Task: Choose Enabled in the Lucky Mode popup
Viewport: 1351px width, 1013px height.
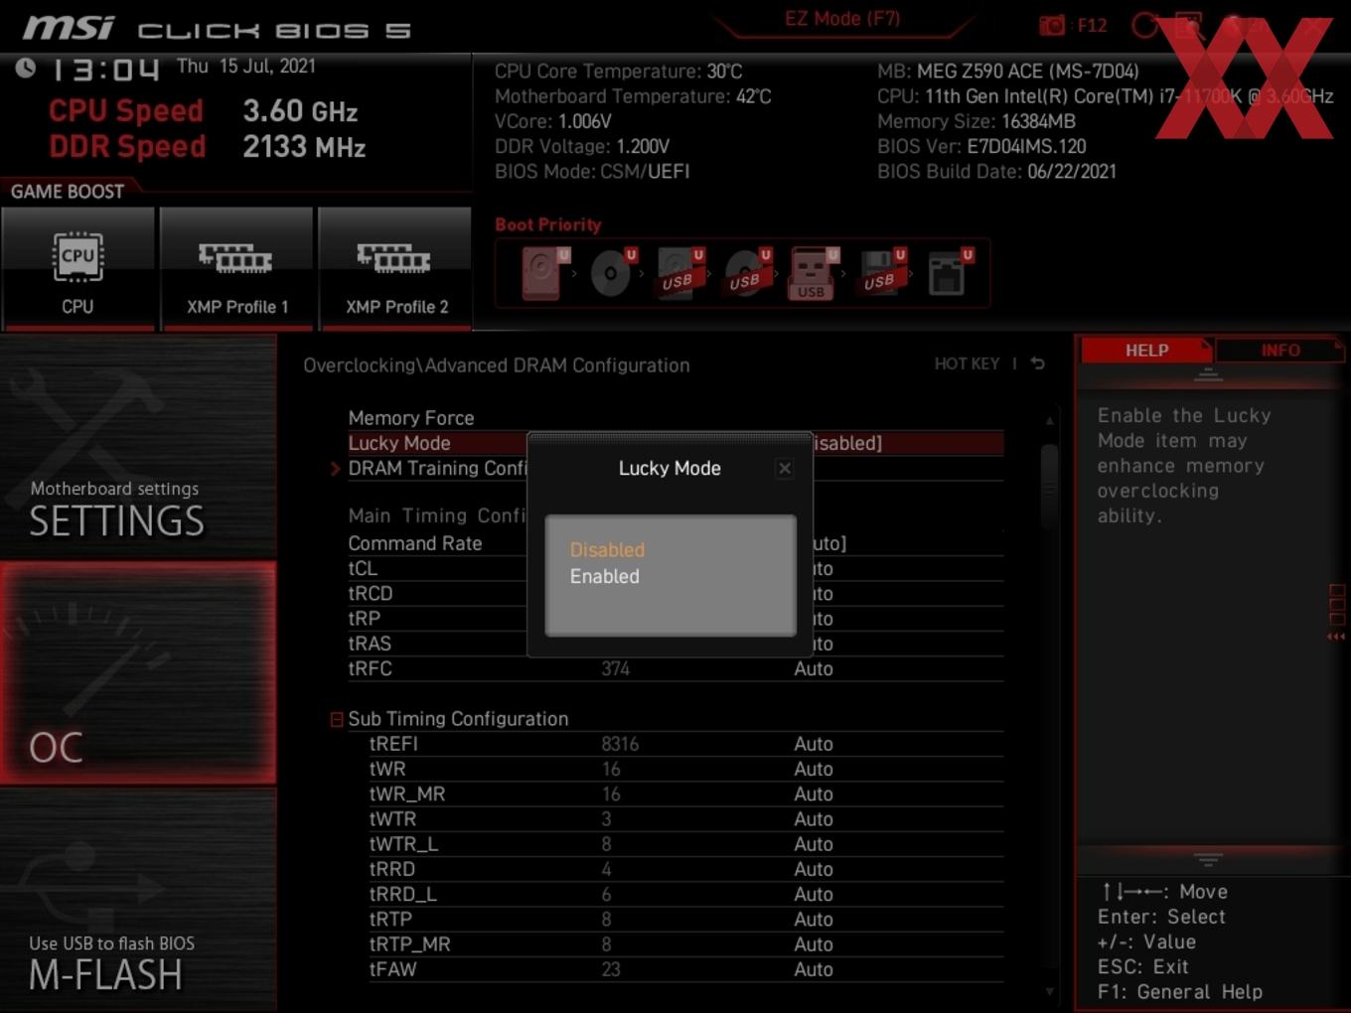Action: point(604,576)
